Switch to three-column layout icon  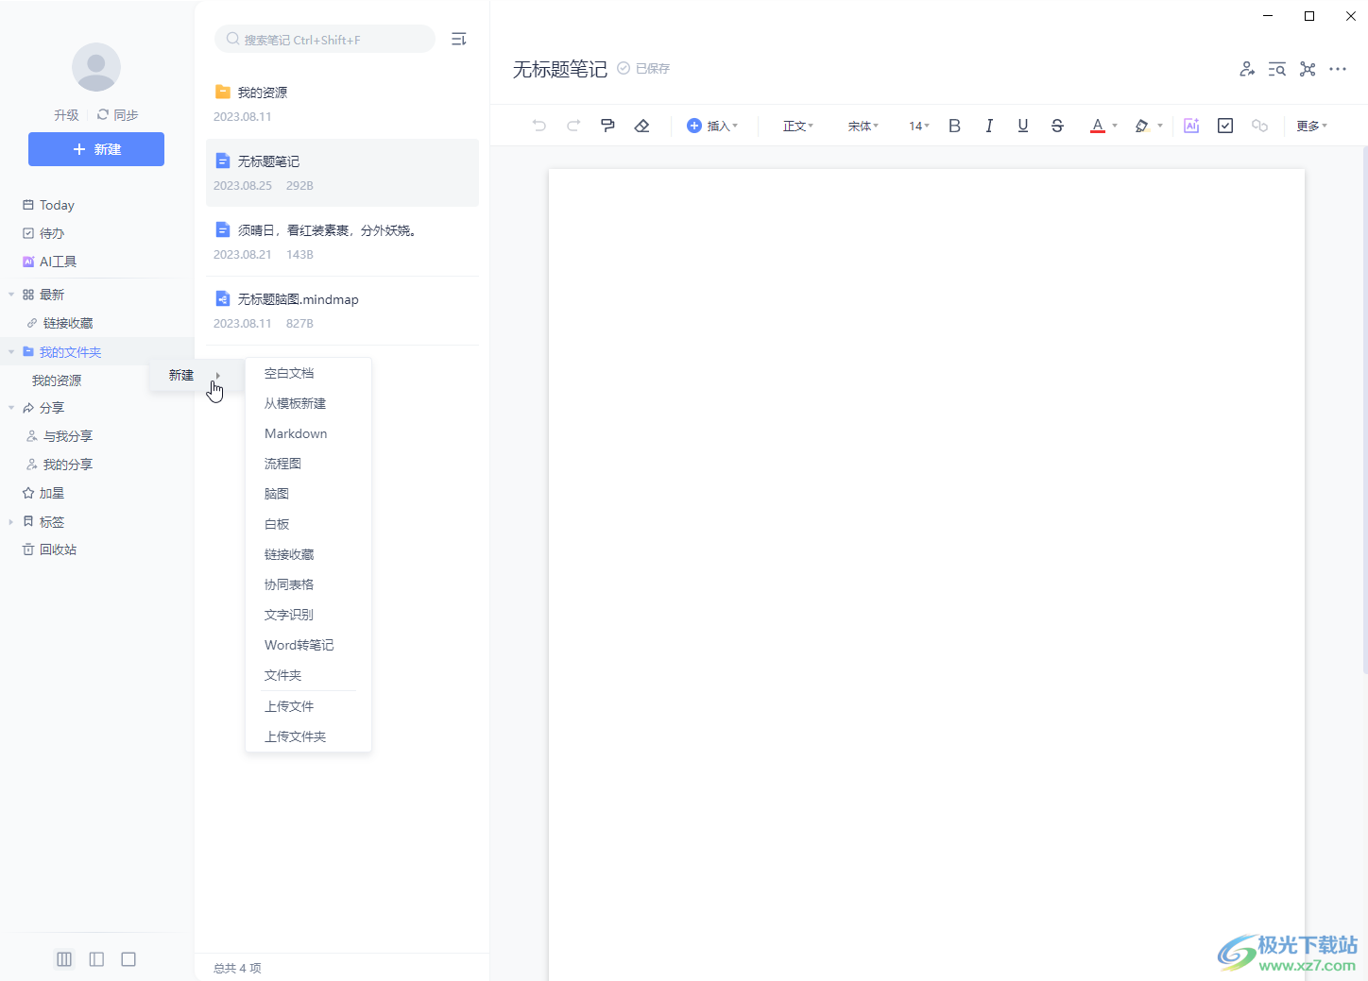pos(64,959)
